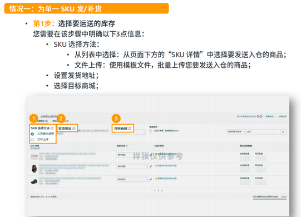Open the middle link right of face icons
The image size is (301, 217).
(x=270, y=116)
